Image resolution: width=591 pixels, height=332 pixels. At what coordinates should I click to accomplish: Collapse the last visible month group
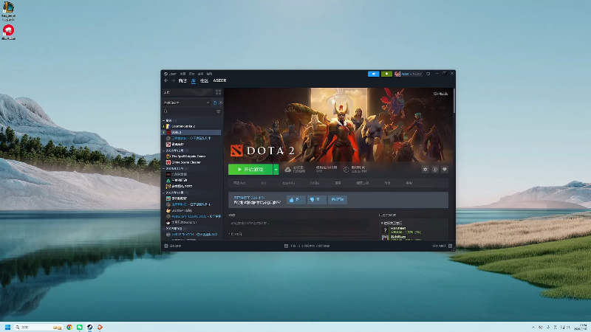pos(163,229)
